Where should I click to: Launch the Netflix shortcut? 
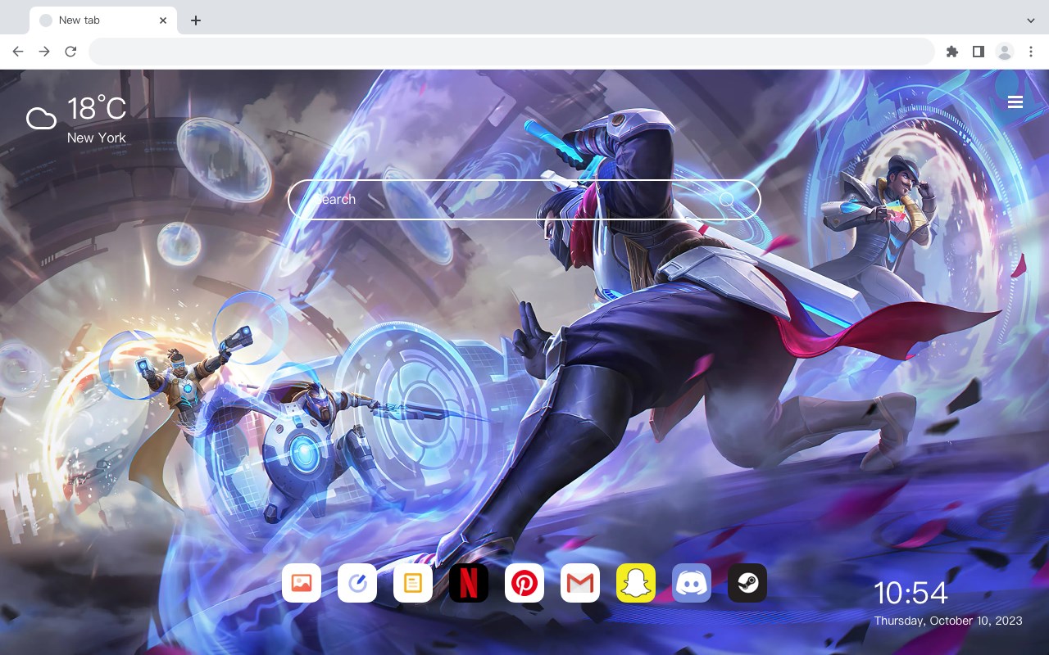pyautogui.click(x=469, y=583)
